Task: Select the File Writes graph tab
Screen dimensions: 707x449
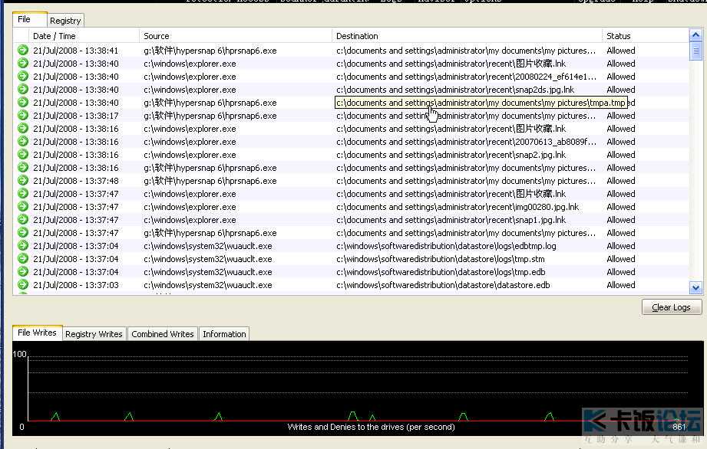Action: pyautogui.click(x=37, y=333)
